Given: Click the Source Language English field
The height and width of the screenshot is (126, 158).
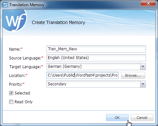Looking at the screenshot, I should 96,58.
